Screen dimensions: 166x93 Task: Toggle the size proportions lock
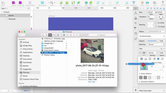pyautogui.click(x=156, y=12)
